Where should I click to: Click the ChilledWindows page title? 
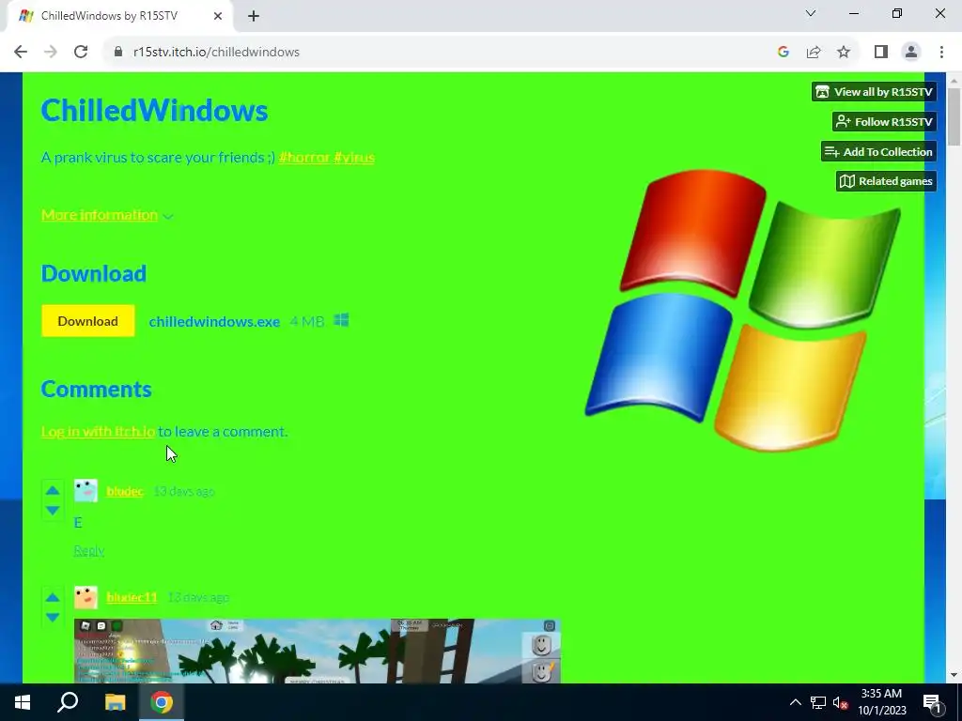tap(154, 111)
